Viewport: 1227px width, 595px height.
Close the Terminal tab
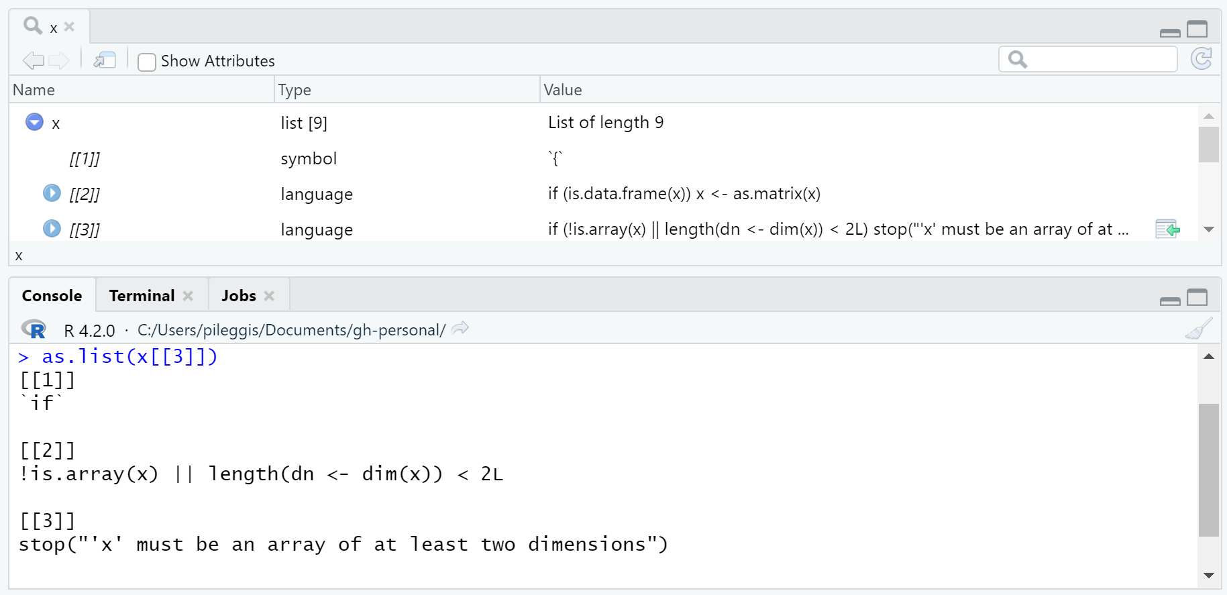pyautogui.click(x=188, y=296)
